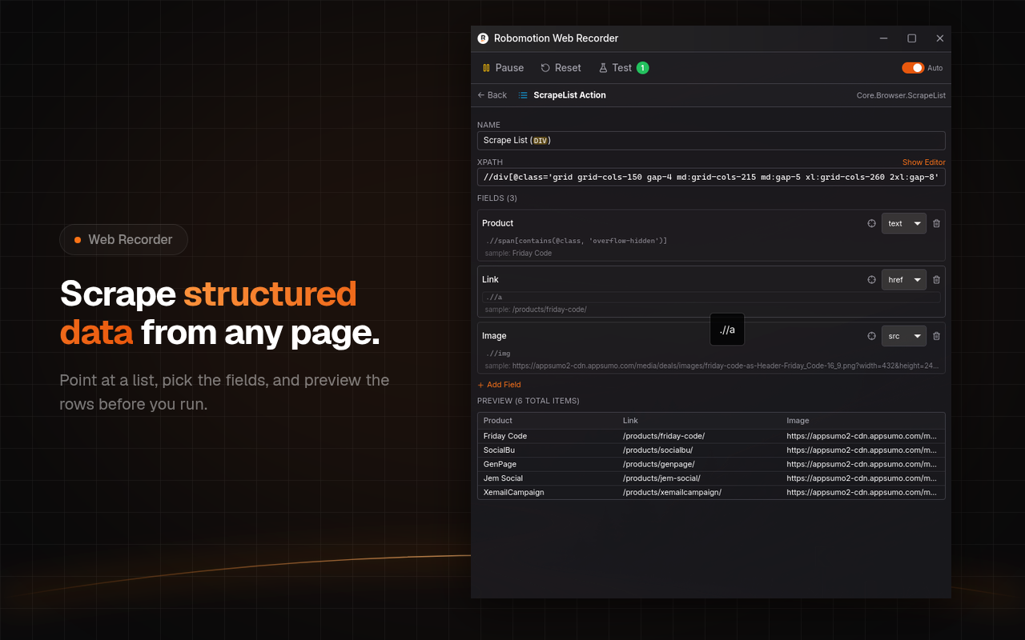Click the Core.Browser.ScrapeList label

[x=901, y=95]
